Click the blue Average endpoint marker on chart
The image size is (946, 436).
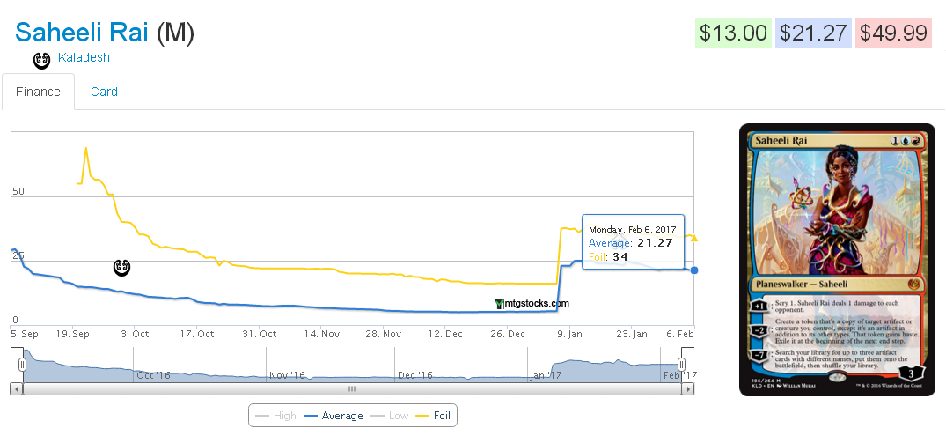point(693,270)
